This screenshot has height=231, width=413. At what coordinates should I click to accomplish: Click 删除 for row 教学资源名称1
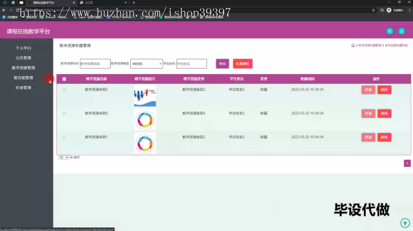click(384, 137)
